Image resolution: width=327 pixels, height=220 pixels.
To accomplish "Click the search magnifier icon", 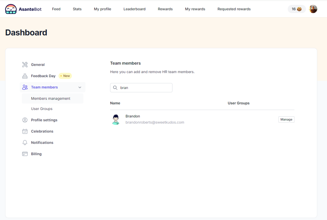I will 115,88.
